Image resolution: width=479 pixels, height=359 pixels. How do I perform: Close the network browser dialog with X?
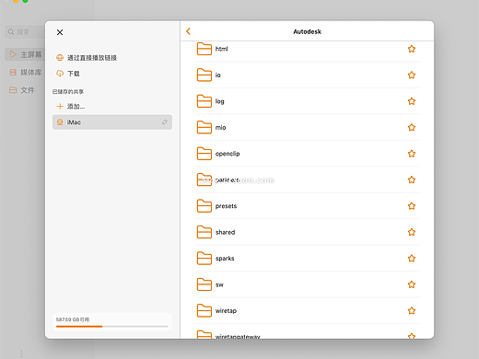pos(60,32)
